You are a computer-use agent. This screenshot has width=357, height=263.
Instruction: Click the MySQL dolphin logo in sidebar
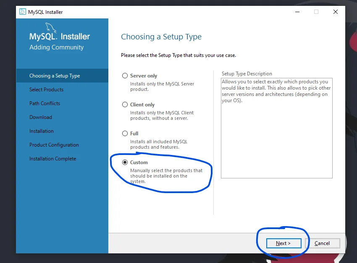coord(51,28)
